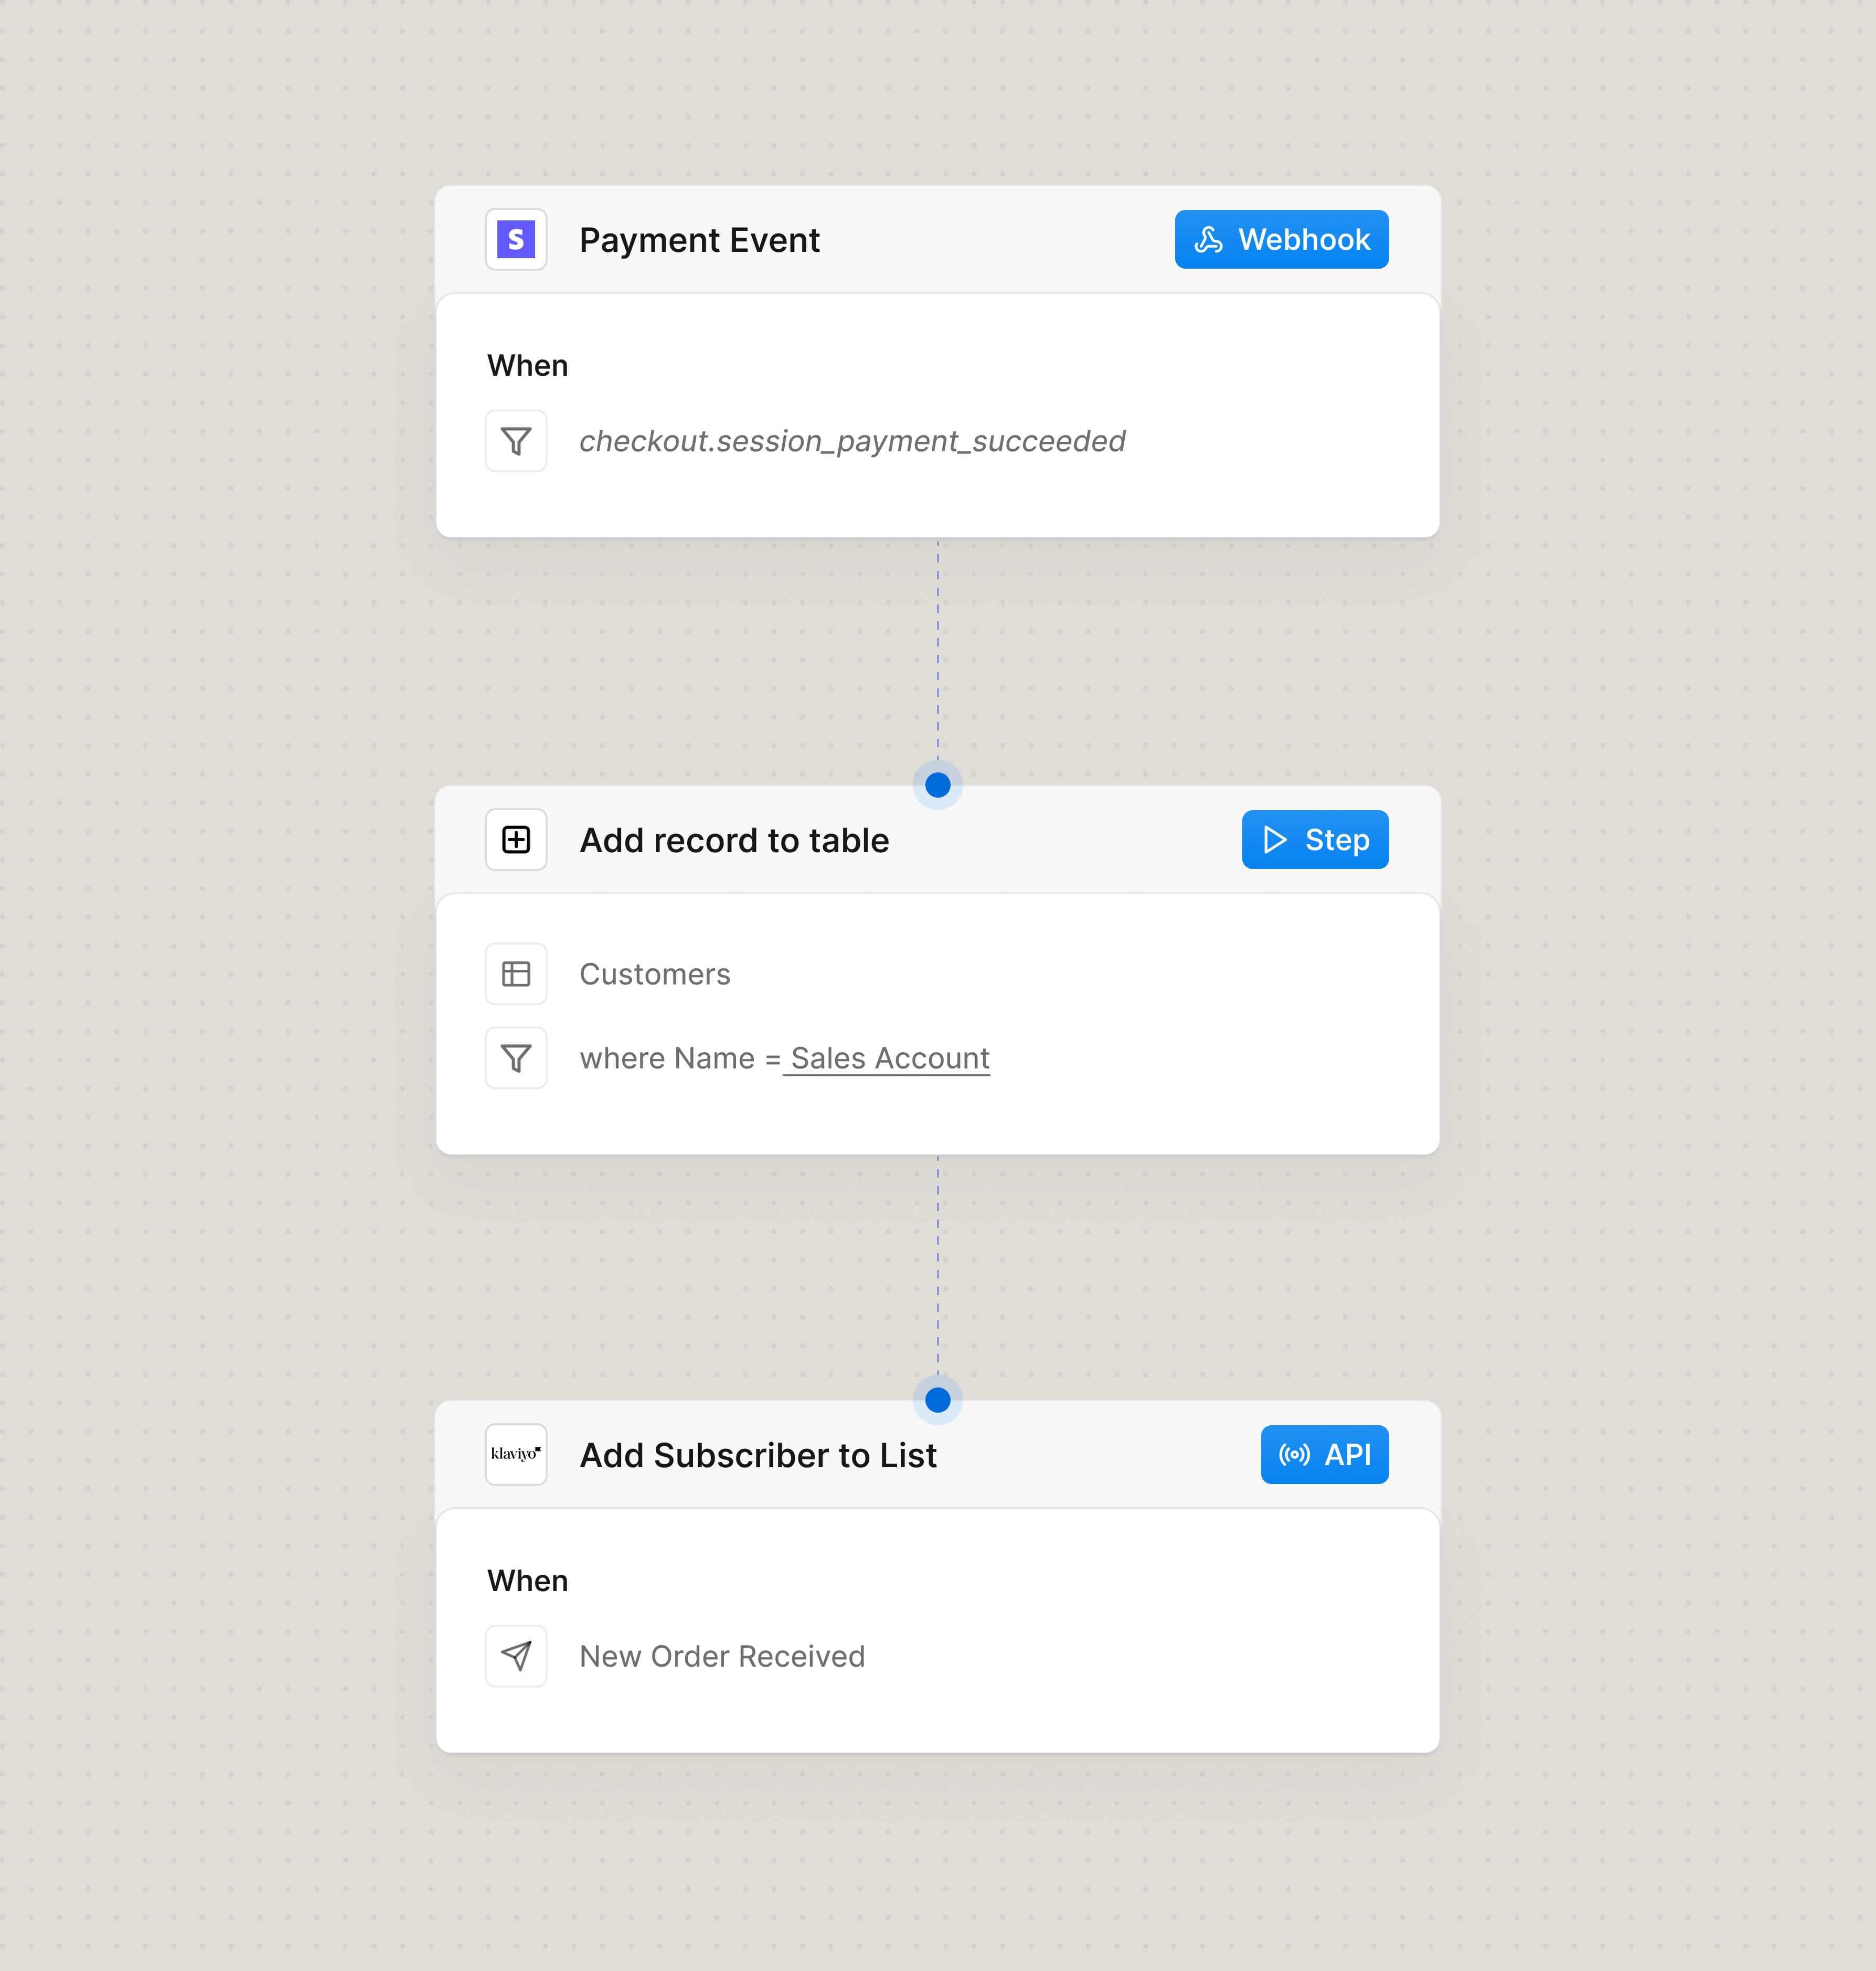The height and width of the screenshot is (1971, 1876).
Task: Click the filter icon beside checkout event
Action: [516, 441]
